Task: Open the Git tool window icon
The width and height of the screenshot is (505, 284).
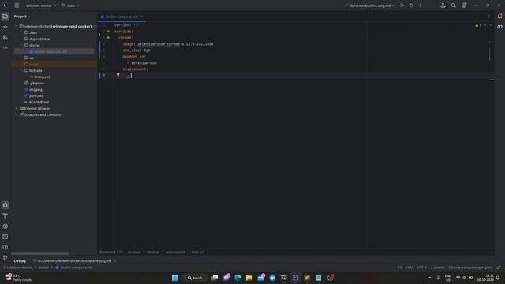Action: pos(6,258)
